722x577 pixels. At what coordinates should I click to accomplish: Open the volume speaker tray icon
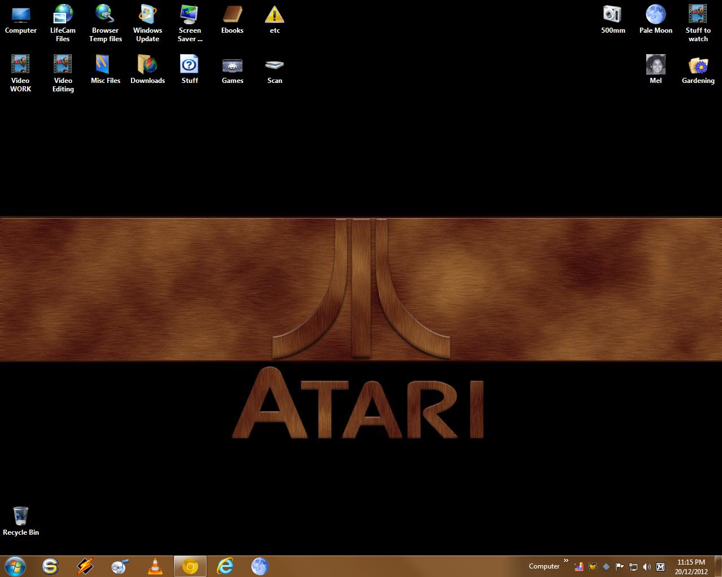pyautogui.click(x=647, y=567)
